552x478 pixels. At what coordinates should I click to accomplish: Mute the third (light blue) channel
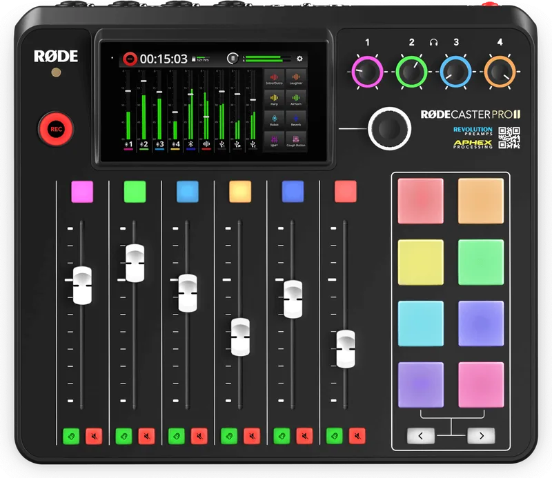coord(199,437)
